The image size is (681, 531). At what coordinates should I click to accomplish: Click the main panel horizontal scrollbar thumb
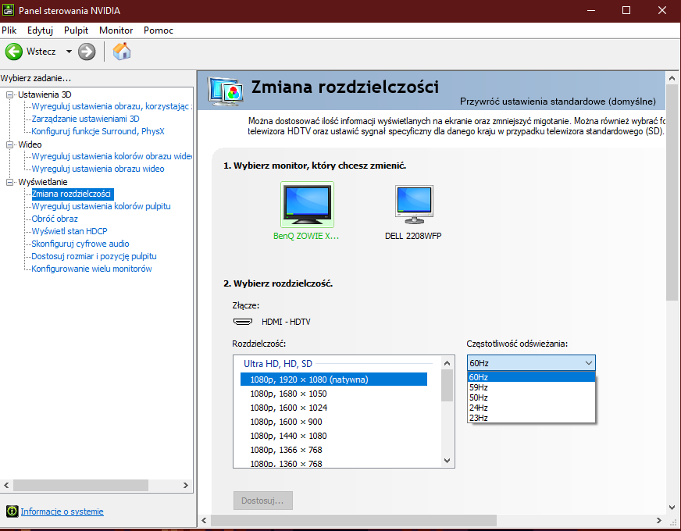click(x=354, y=520)
